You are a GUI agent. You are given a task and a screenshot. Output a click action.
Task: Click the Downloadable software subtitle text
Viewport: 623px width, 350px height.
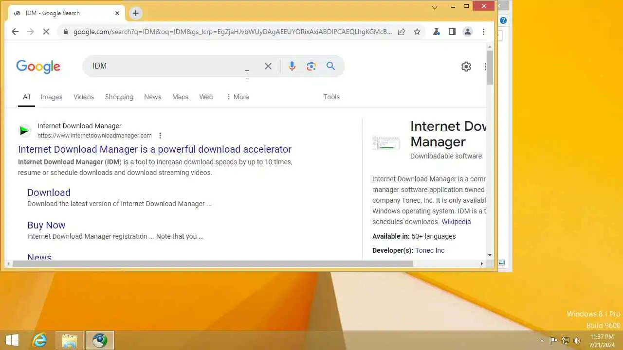coord(446,156)
